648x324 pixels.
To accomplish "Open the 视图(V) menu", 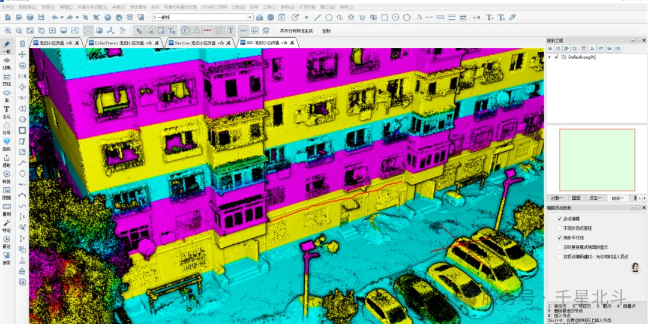I will click(x=48, y=7).
